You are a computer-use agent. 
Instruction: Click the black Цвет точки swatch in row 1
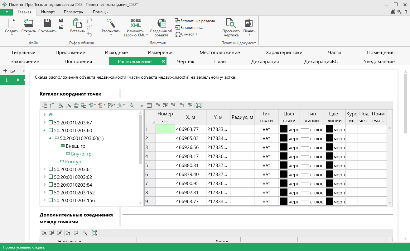pyautogui.click(x=284, y=129)
